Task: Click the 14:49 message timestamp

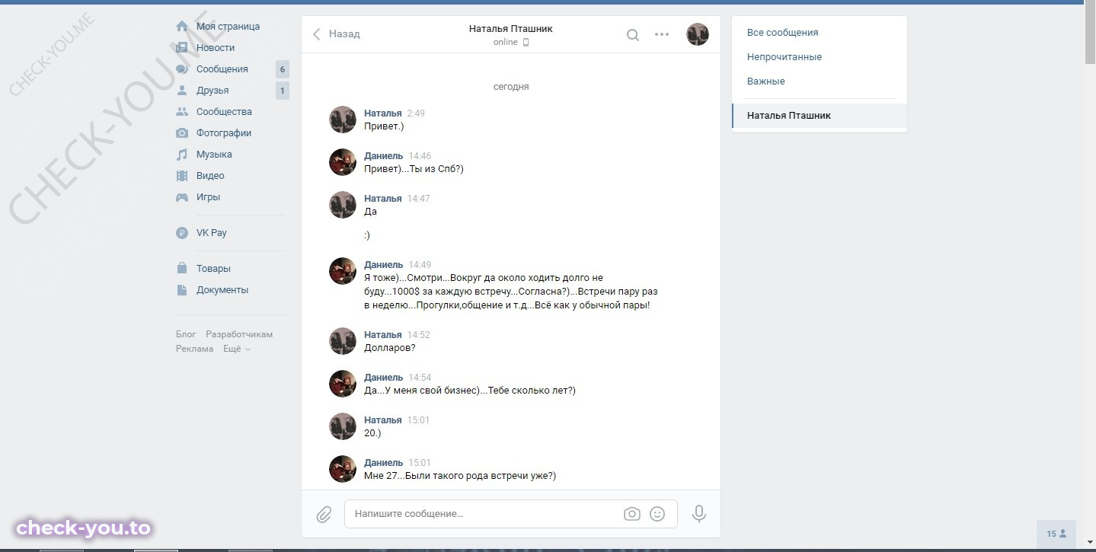Action: tap(420, 265)
